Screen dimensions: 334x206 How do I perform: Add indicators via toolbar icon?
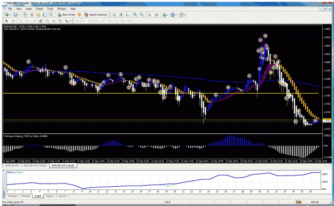[164, 15]
